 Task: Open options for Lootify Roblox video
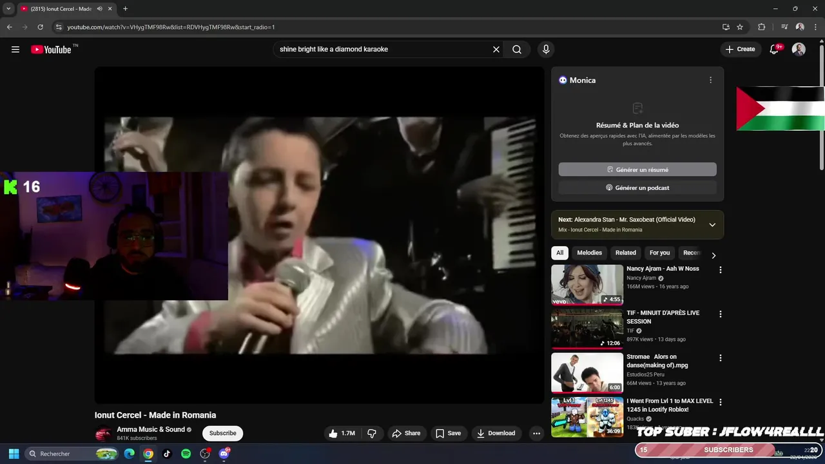[721, 402]
